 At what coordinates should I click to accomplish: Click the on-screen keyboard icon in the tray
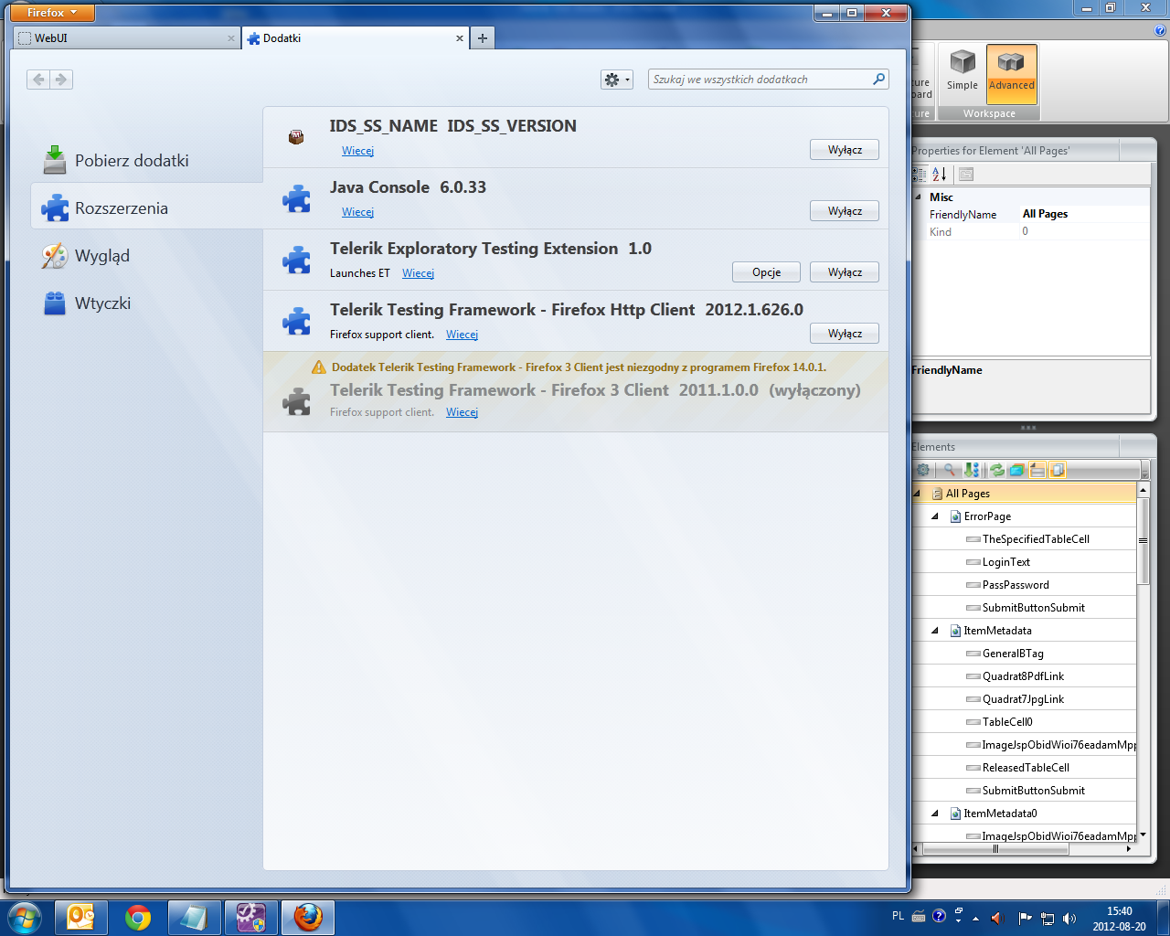point(919,917)
